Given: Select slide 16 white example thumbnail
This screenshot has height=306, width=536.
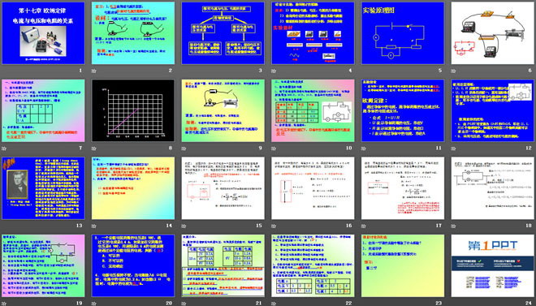Looking at the screenshot, I should (313, 188).
